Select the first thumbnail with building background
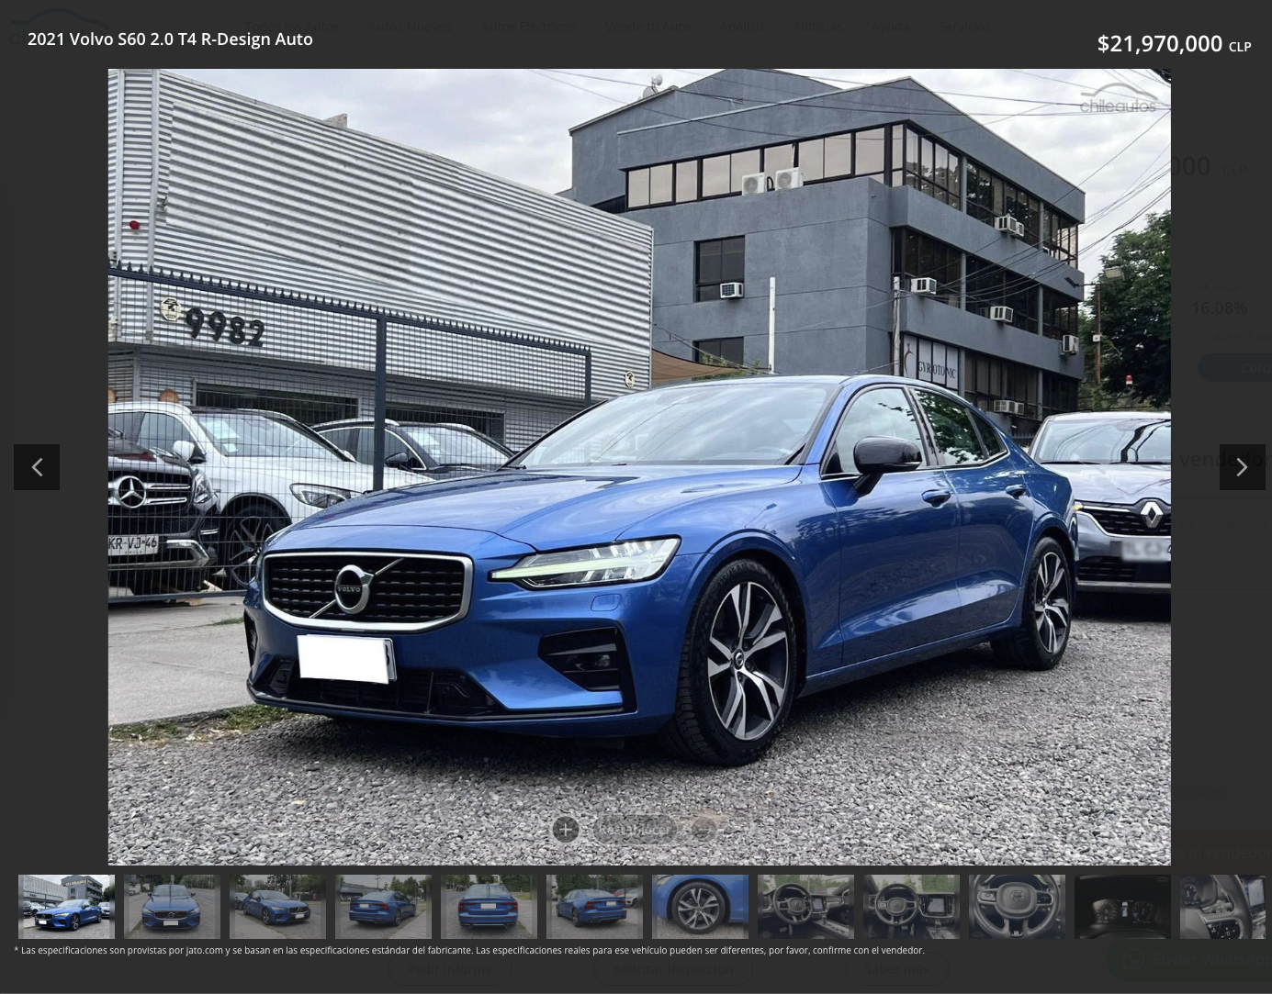 66,907
